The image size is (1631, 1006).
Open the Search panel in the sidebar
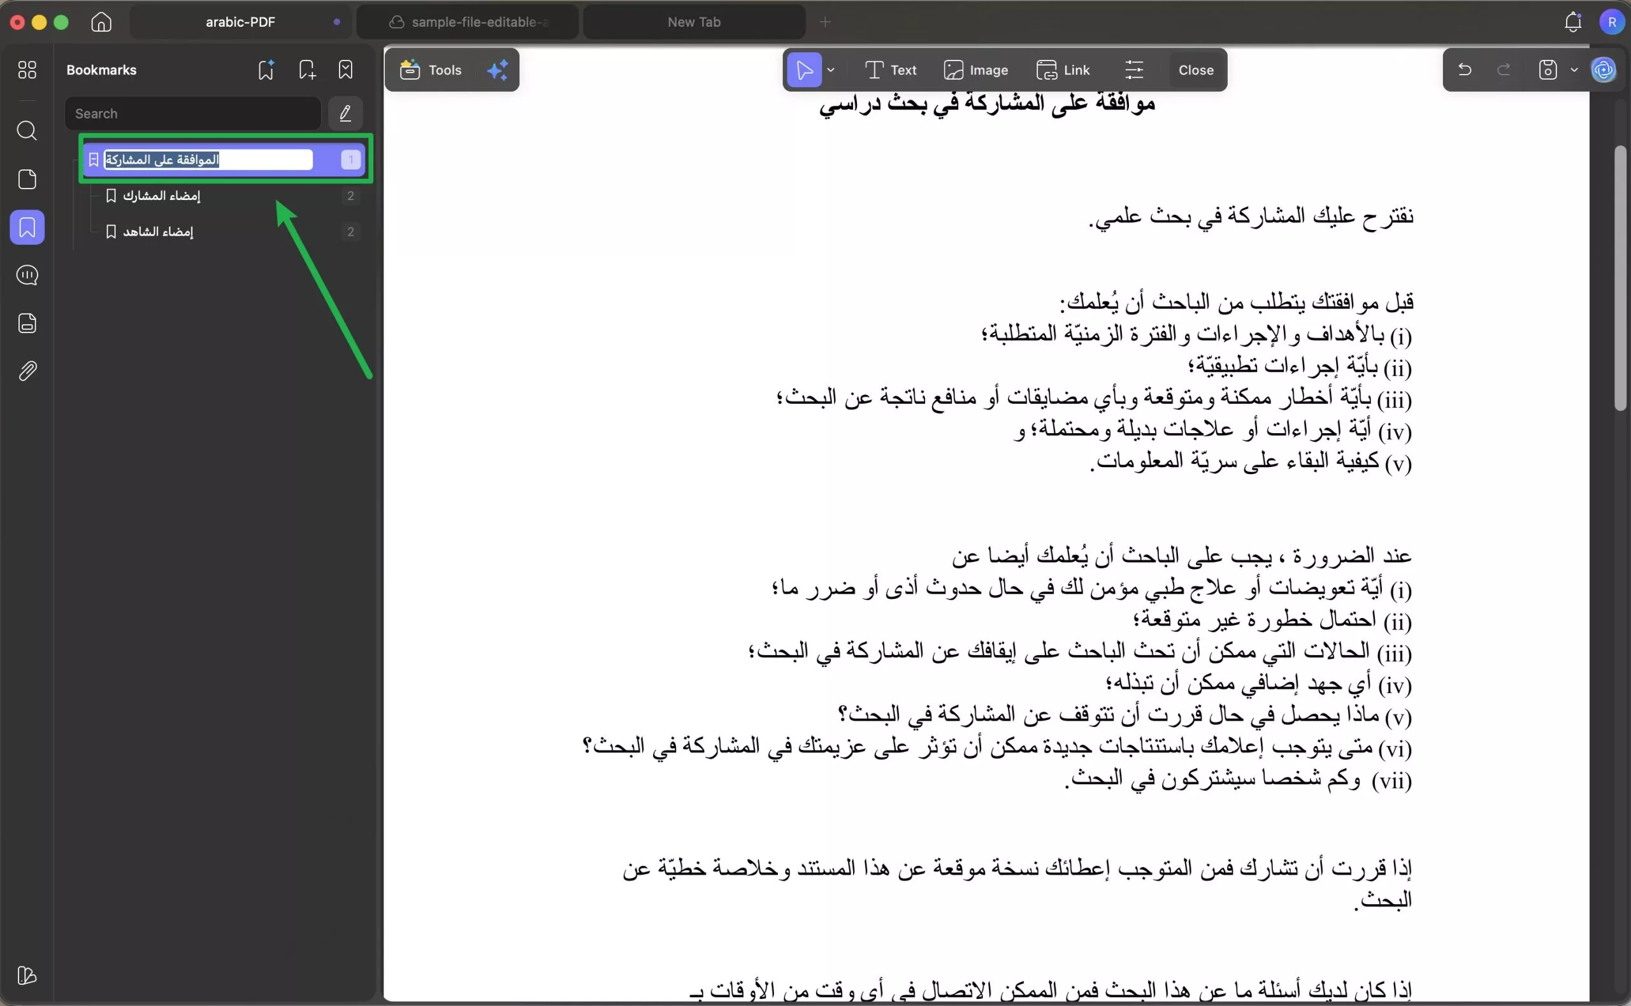point(27,131)
